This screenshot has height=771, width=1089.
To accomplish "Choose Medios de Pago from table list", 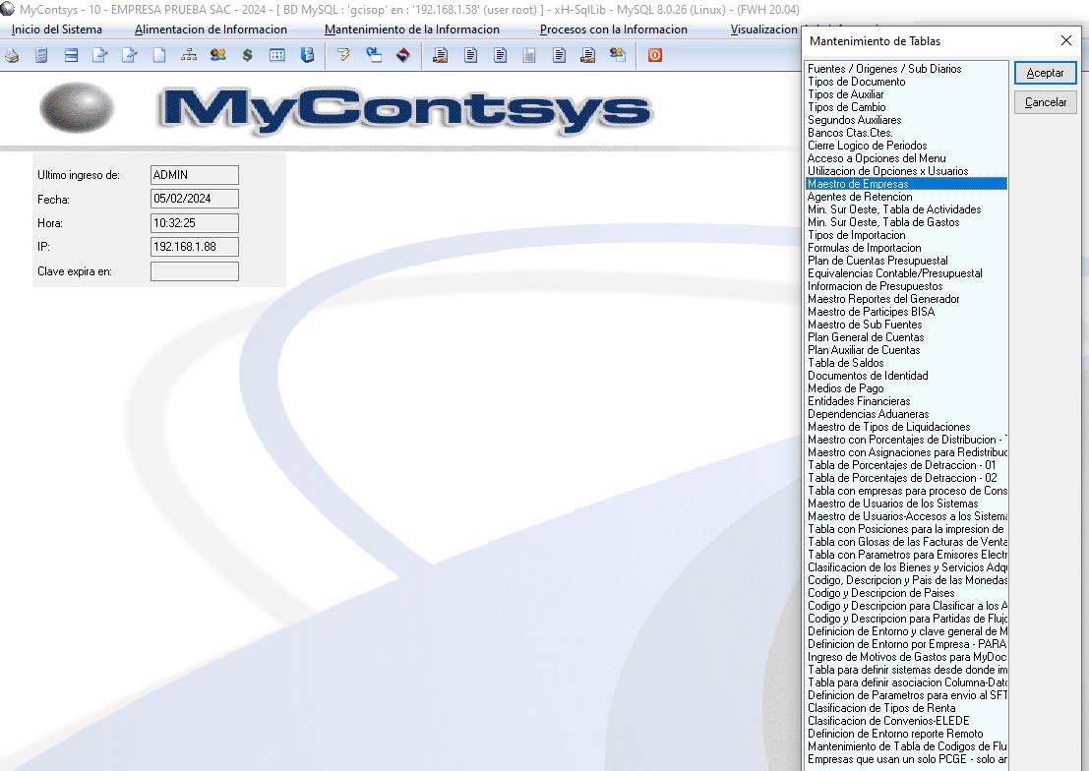I will 845,388.
